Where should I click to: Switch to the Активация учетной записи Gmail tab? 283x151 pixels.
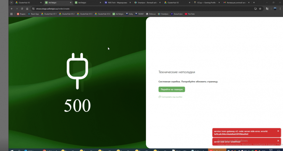(x=236, y=3)
